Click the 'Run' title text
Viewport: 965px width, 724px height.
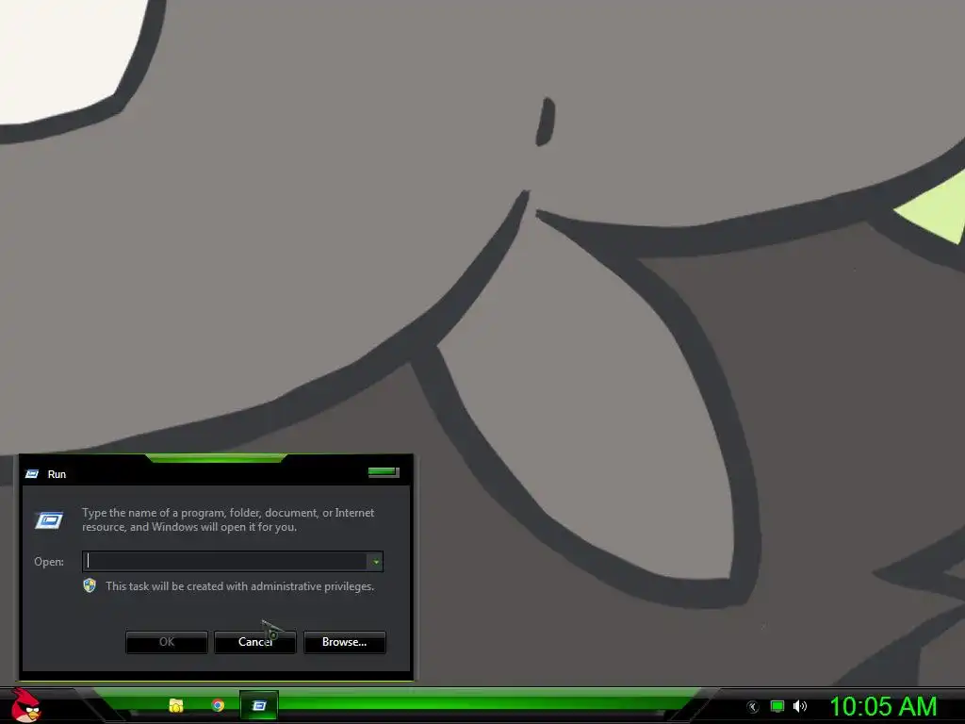pyautogui.click(x=57, y=474)
